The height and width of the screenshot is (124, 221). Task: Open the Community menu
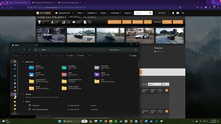116,13
